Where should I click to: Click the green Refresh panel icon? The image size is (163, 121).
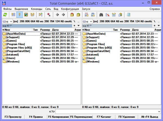(5, 15)
